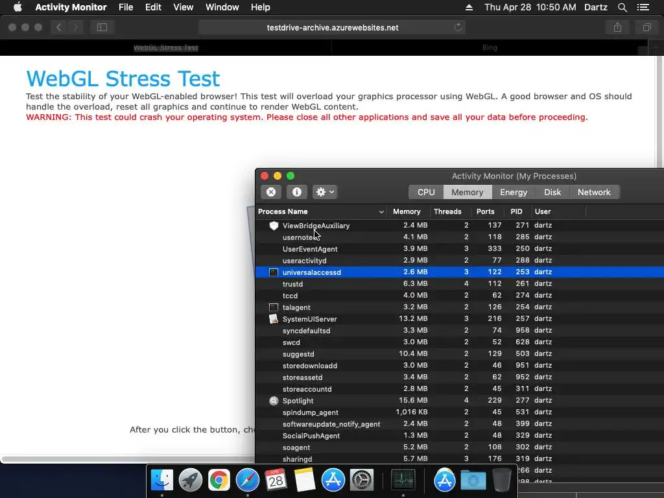
Task: Open Google Chrome from the Dock
Action: (219, 480)
